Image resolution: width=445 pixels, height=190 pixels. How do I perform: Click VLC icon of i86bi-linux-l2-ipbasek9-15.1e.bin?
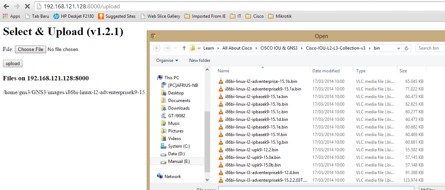coord(221,127)
